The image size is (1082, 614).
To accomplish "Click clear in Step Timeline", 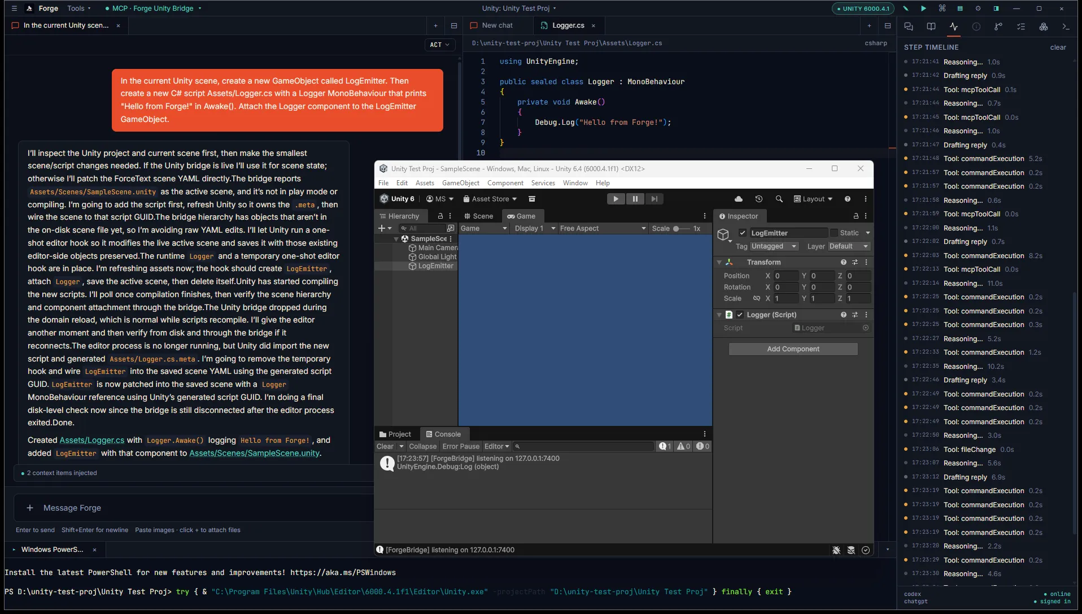I will 1058,47.
